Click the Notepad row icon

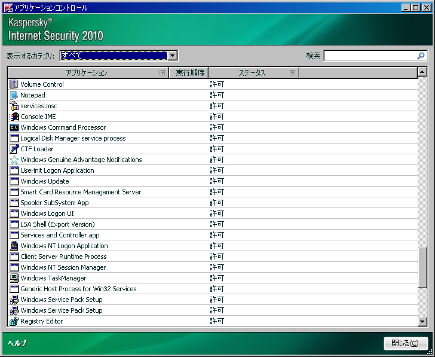coord(14,95)
